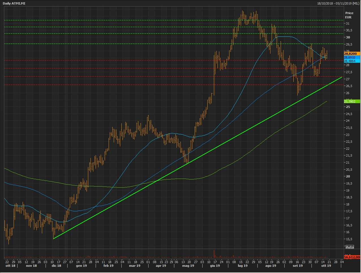Click the red 56.612,00 volume value tag
The image size is (361, 273).
point(352,257)
